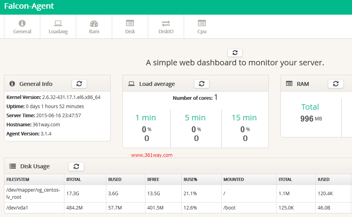This screenshot has width=352, height=217.
Task: Select the /dev/vda1 filesystem row
Action: point(17,208)
